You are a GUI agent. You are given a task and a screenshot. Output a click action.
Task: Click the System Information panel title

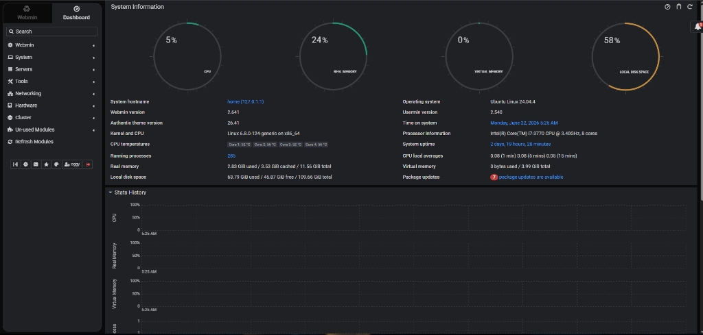(137, 7)
